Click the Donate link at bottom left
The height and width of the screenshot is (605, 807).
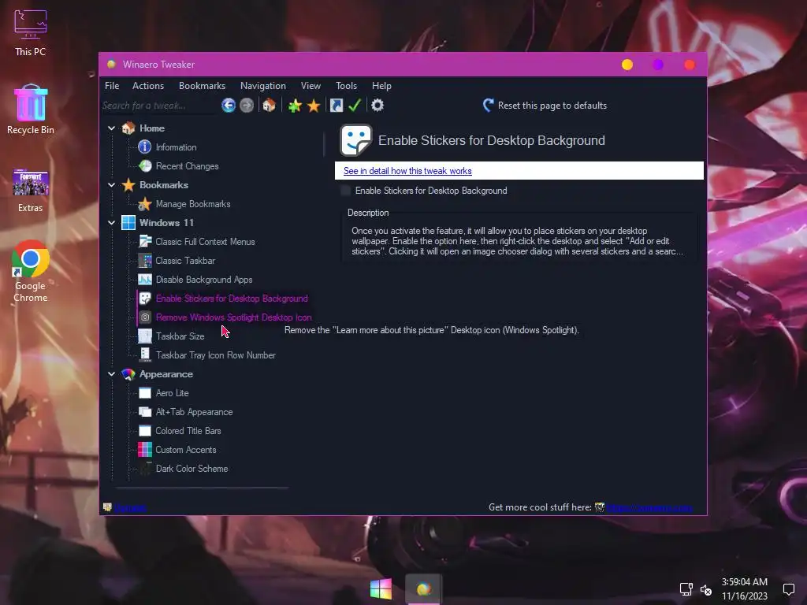(x=130, y=508)
